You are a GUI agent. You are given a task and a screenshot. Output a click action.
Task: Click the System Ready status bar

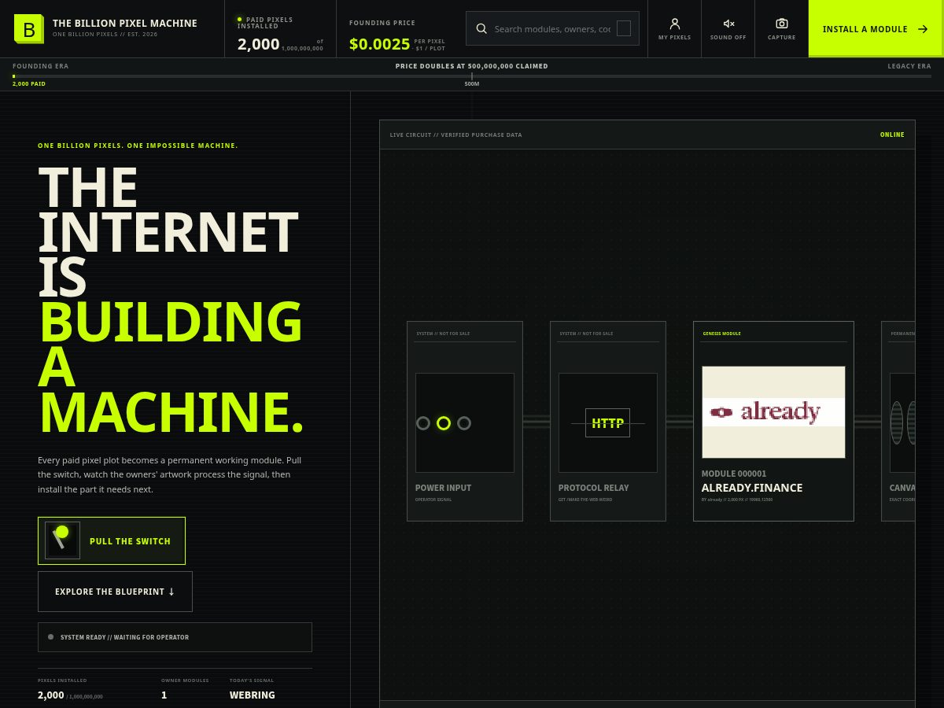pyautogui.click(x=175, y=637)
